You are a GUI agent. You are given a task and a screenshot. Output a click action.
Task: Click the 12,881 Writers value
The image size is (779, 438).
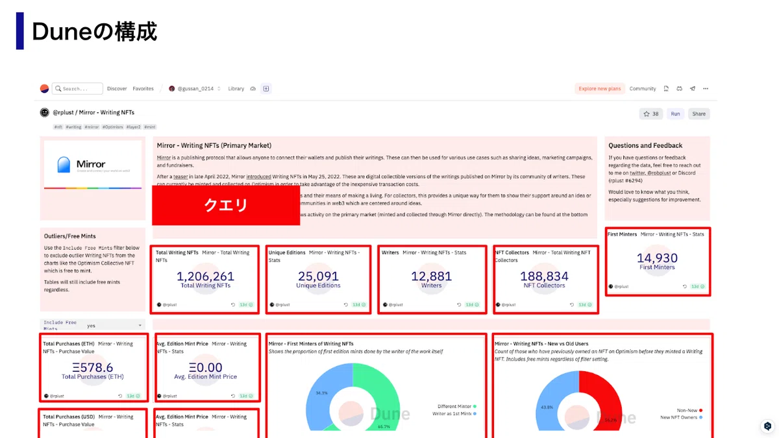(x=431, y=276)
